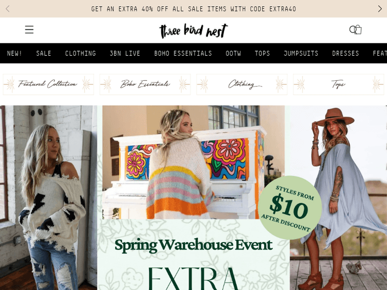This screenshot has width=387, height=290.
Task: Open TOPS in the black navbar
Action: coord(262,53)
